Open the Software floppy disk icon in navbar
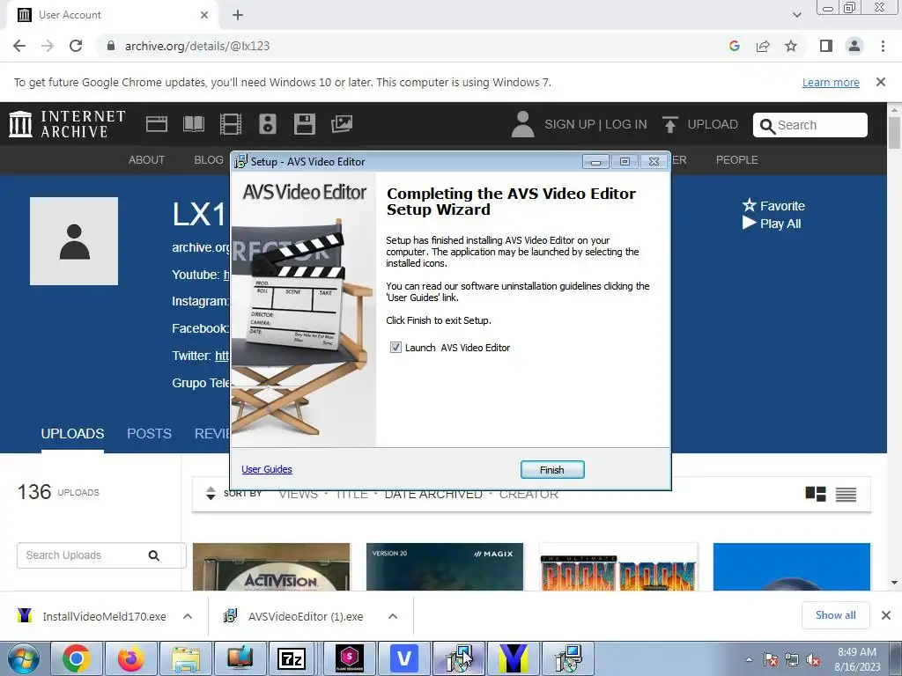 pyautogui.click(x=304, y=124)
